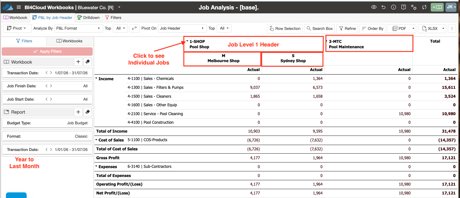Open the PDF options dropdown arrow
Image resolution: width=460 pixels, height=198 pixels.
413,28
